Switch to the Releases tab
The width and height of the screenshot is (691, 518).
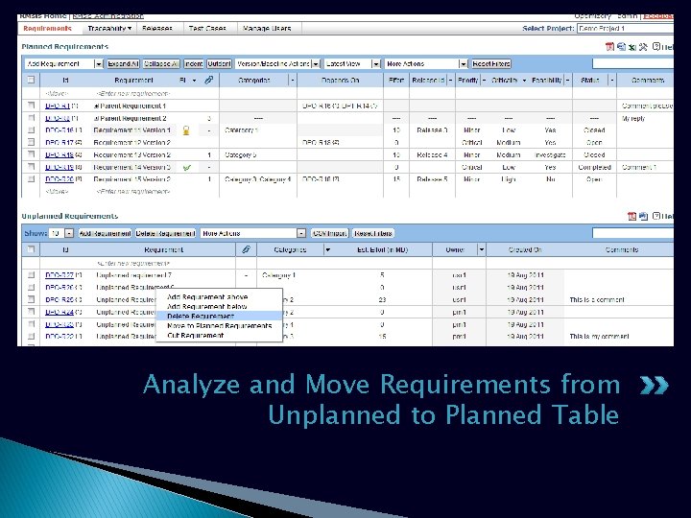pos(157,28)
